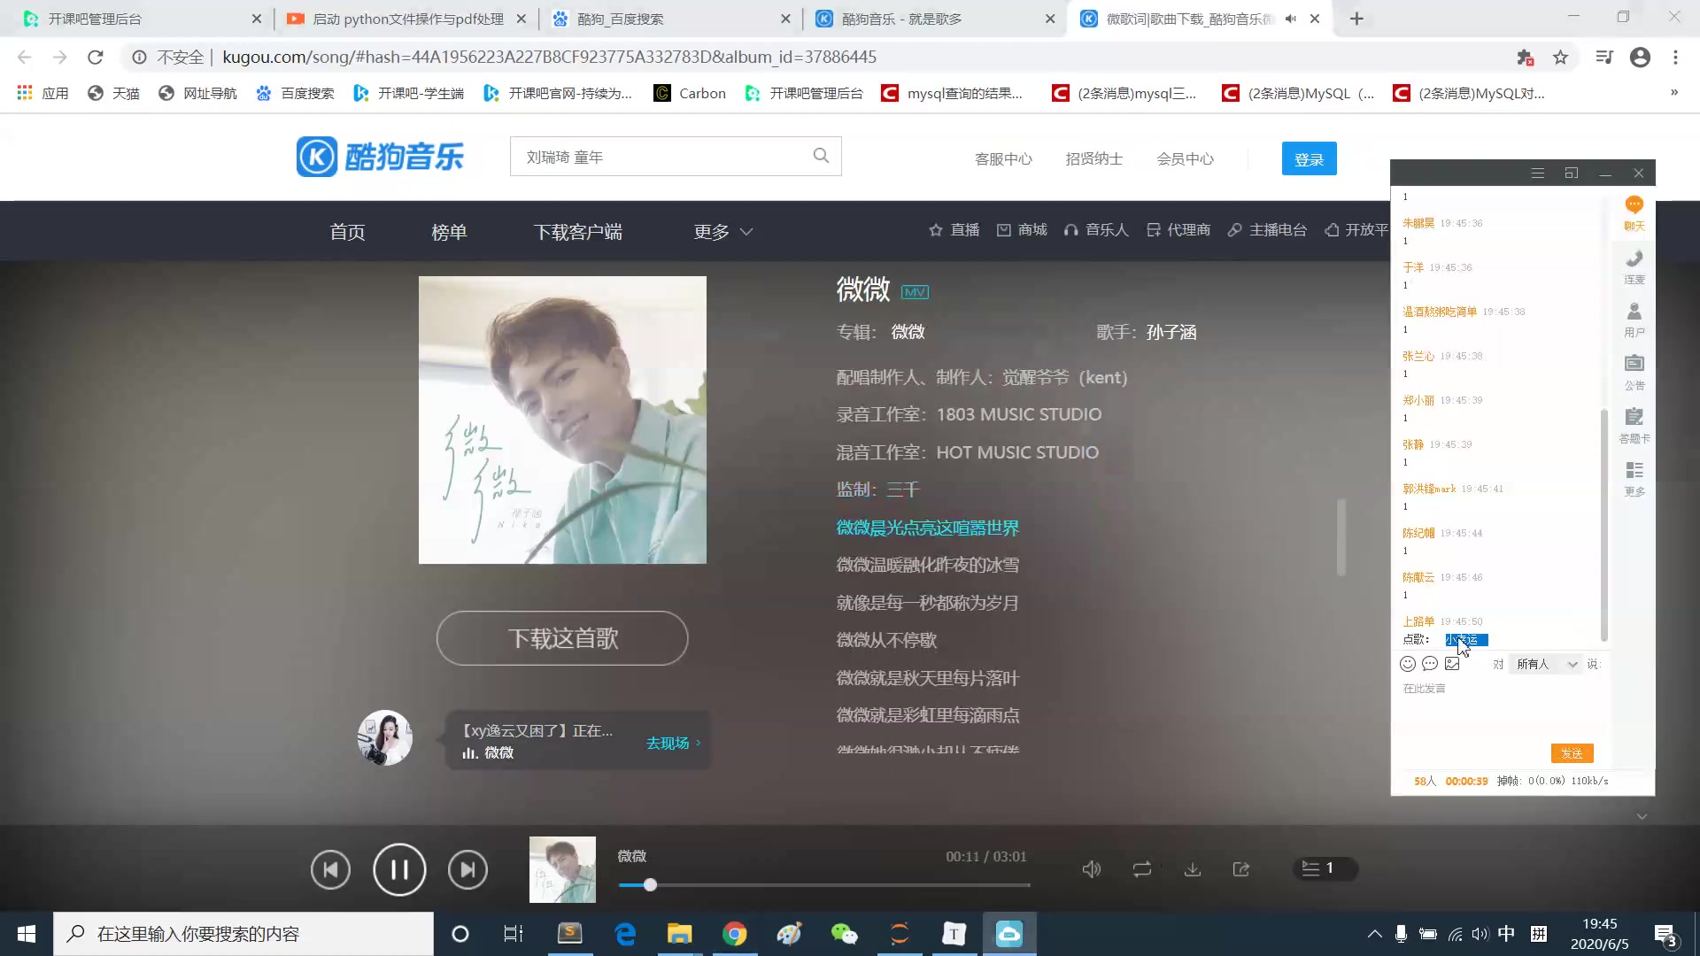Pause the song with the pause button
Image resolution: width=1700 pixels, height=956 pixels.
click(399, 869)
